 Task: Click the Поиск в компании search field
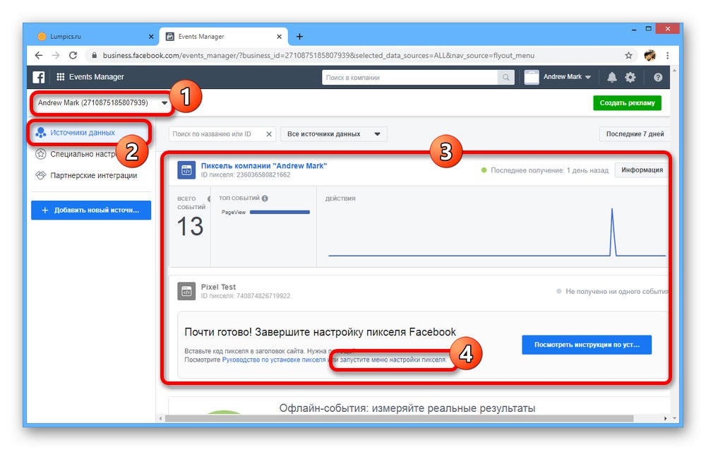[409, 78]
